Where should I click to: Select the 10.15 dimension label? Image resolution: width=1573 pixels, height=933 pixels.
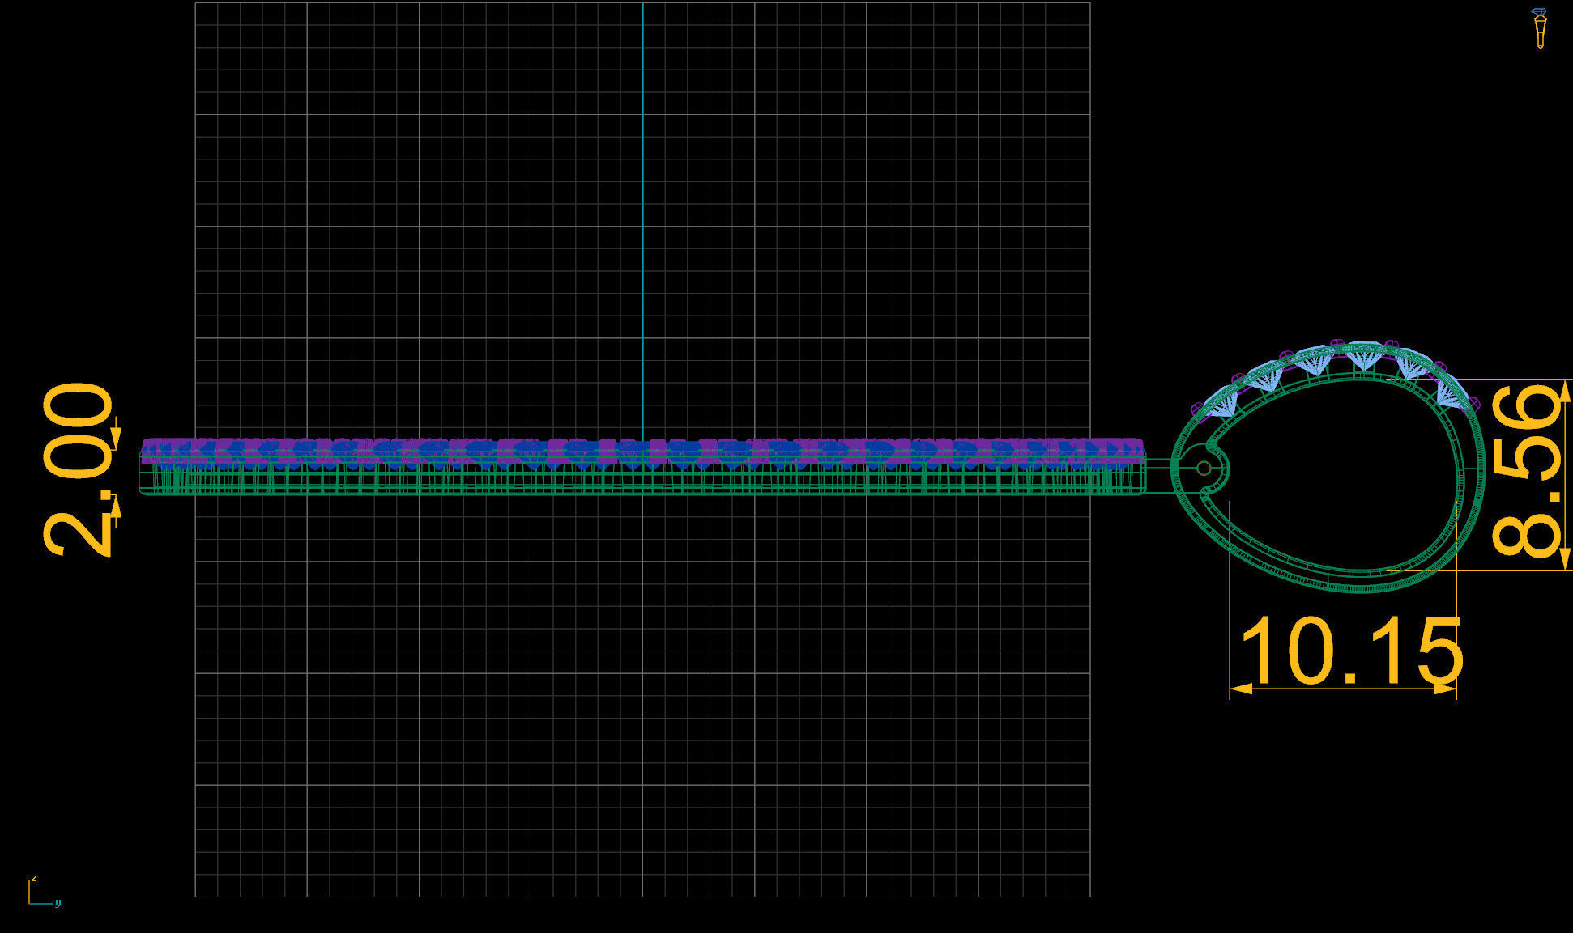click(x=1350, y=651)
